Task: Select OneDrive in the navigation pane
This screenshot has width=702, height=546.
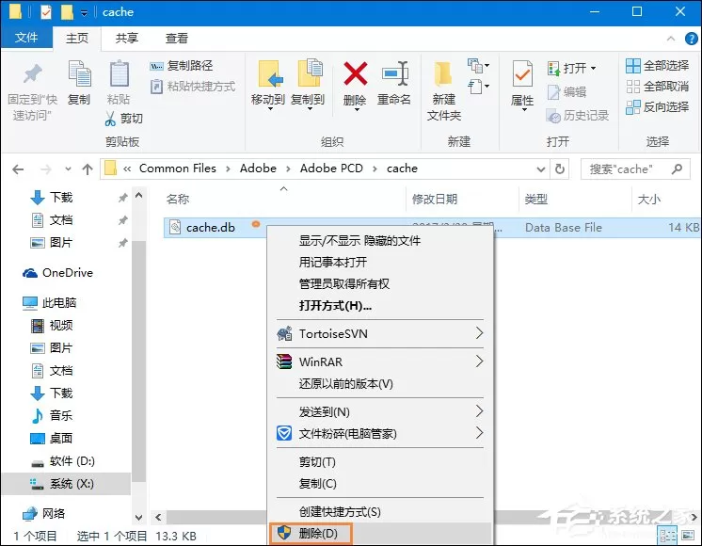Action: click(58, 272)
